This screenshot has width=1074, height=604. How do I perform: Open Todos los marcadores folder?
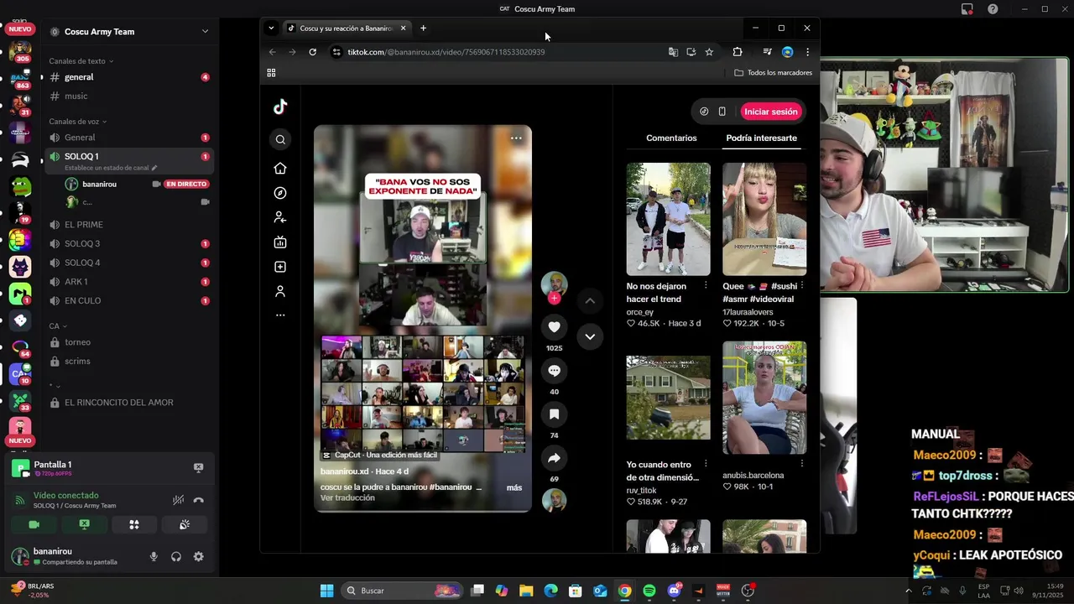773,73
